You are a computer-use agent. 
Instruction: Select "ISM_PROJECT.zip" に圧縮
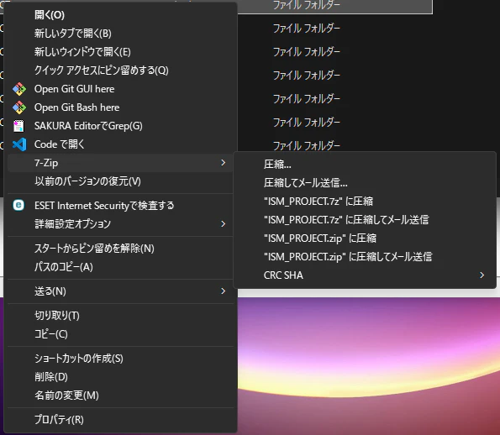pyautogui.click(x=365, y=238)
